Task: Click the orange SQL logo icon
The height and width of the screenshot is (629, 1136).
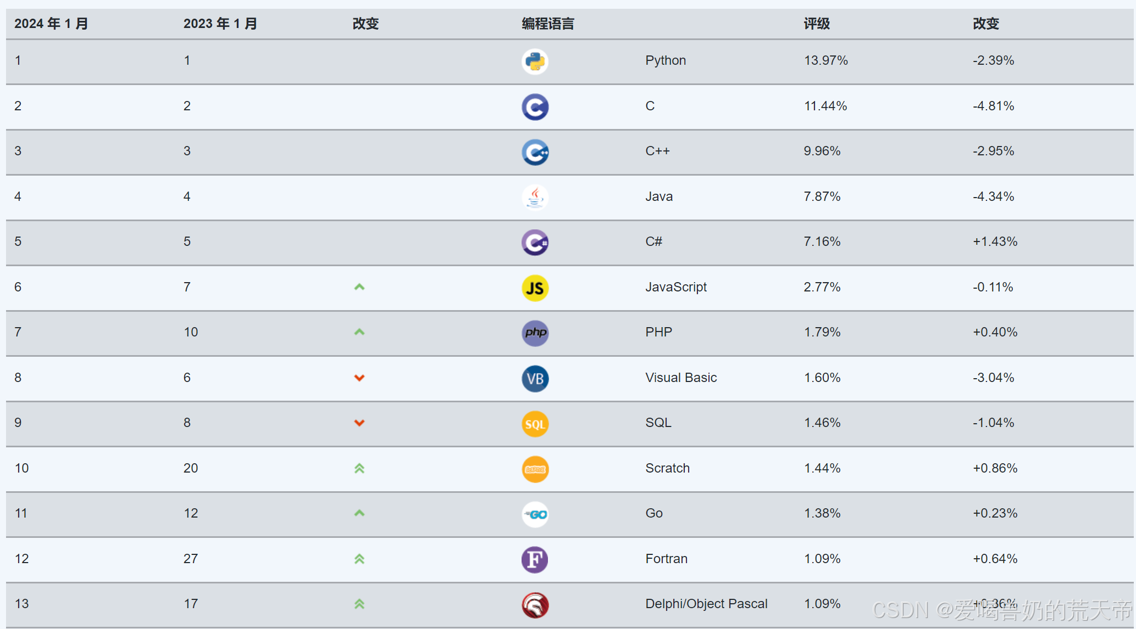Action: 535,424
